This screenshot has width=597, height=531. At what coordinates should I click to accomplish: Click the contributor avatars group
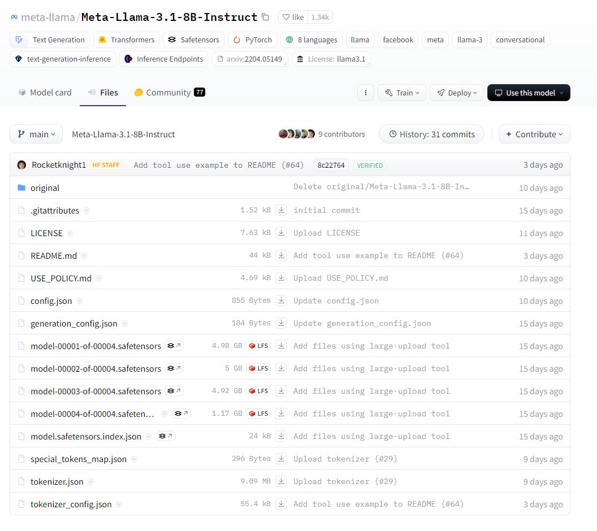click(297, 134)
